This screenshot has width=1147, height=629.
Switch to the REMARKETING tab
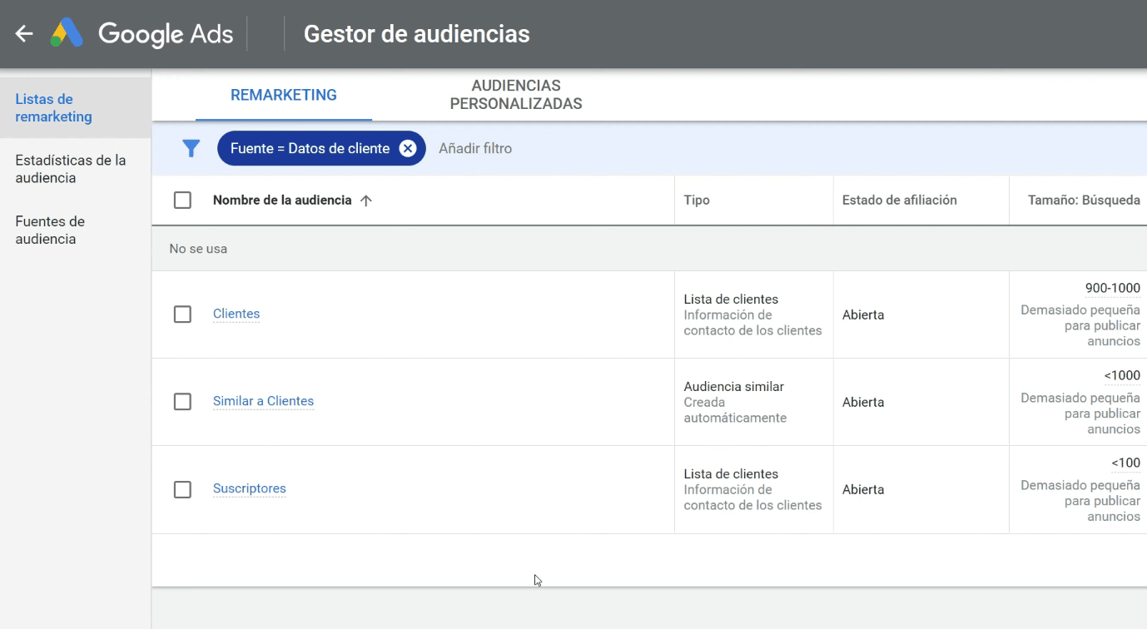284,95
